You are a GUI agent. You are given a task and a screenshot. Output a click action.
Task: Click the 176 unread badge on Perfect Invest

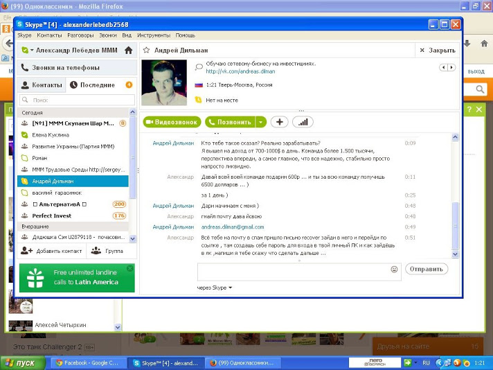pyautogui.click(x=119, y=216)
